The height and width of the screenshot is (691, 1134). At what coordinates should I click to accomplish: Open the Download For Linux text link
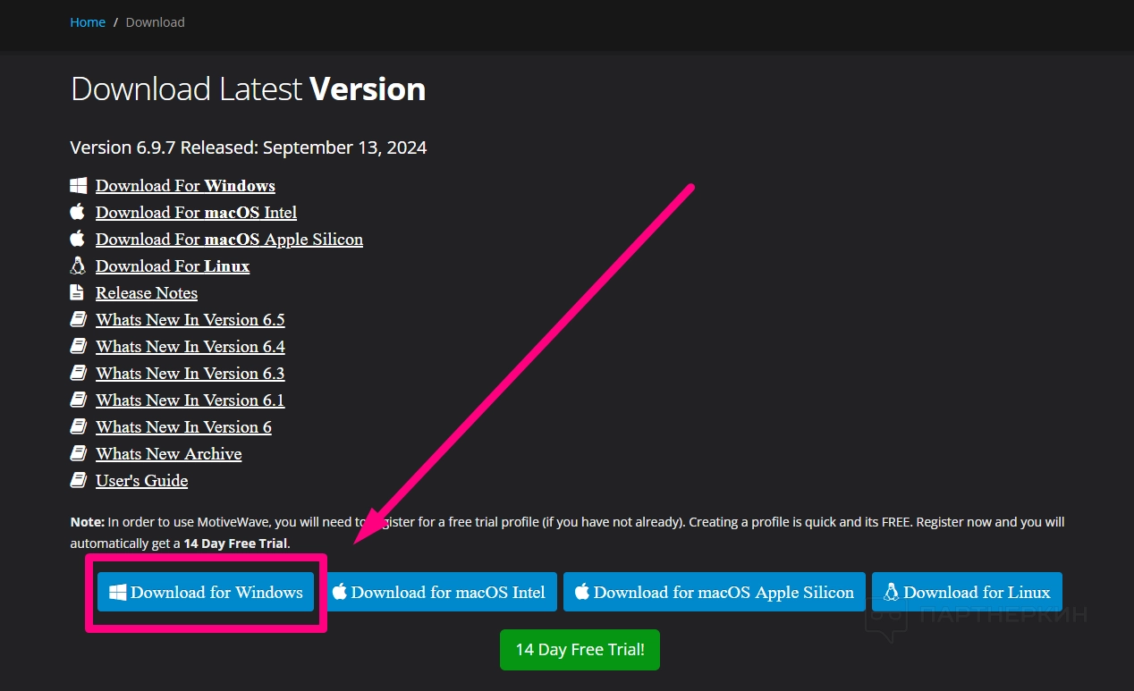pos(173,266)
